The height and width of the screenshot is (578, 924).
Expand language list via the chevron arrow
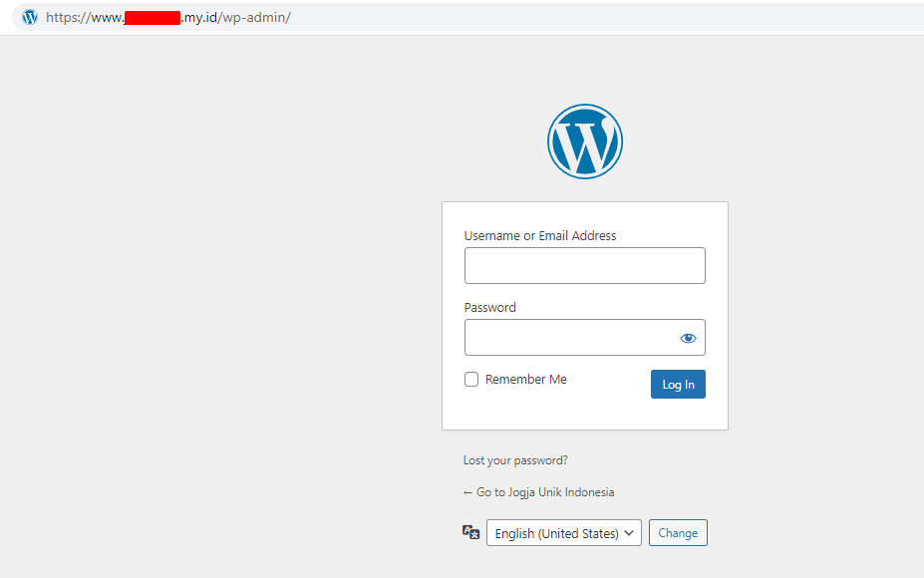[629, 533]
